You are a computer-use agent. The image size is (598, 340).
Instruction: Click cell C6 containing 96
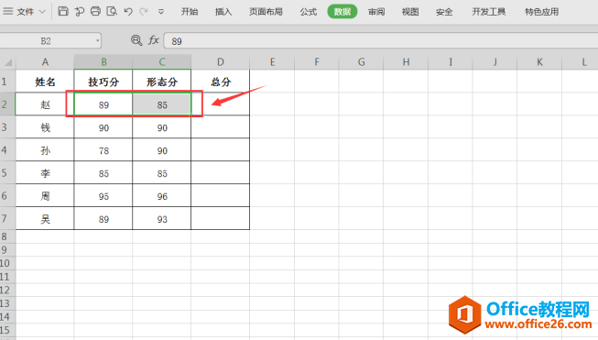point(162,196)
